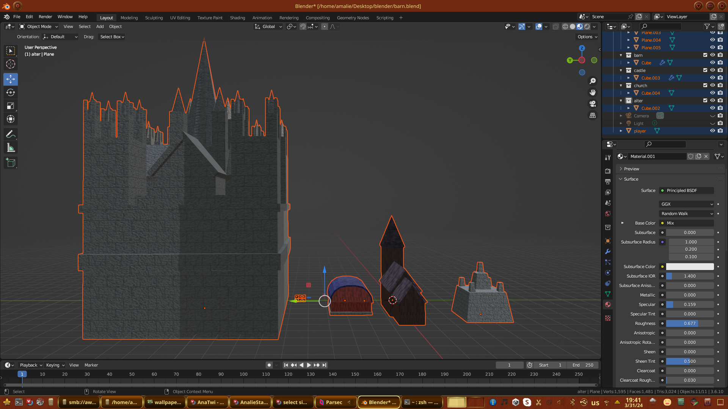Screen dimensions: 728x409
Task: Activate the Measure tool
Action: [x=11, y=148]
